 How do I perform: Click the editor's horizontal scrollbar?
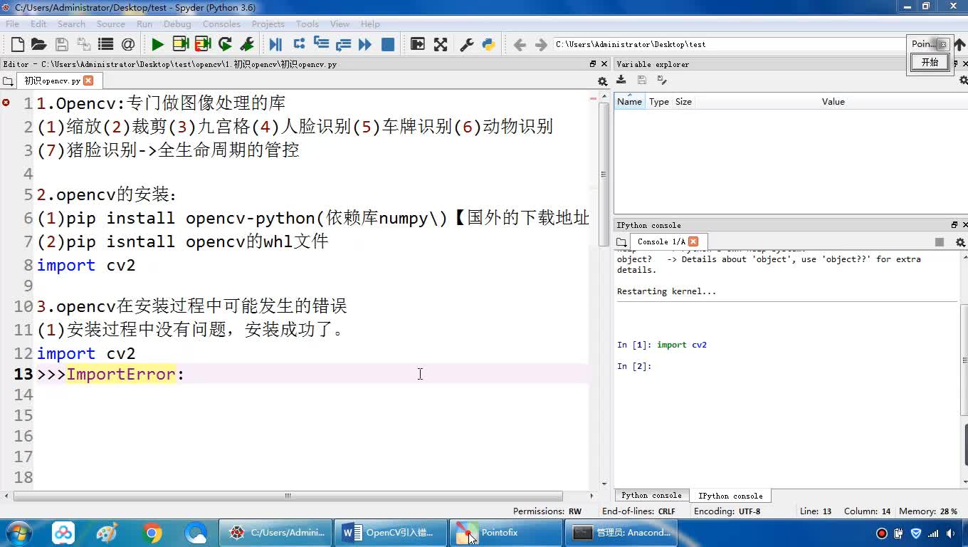tap(288, 496)
